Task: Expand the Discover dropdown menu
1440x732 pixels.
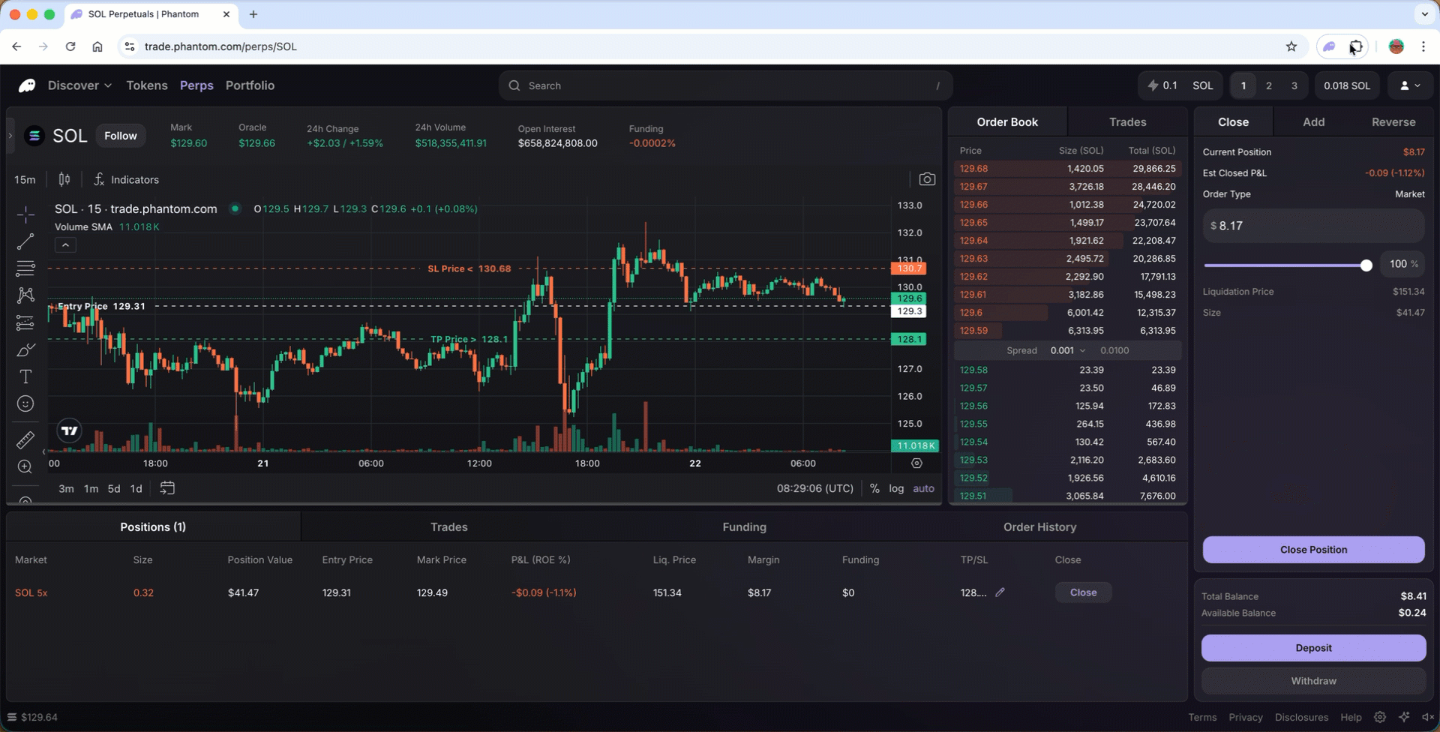Action: [79, 85]
